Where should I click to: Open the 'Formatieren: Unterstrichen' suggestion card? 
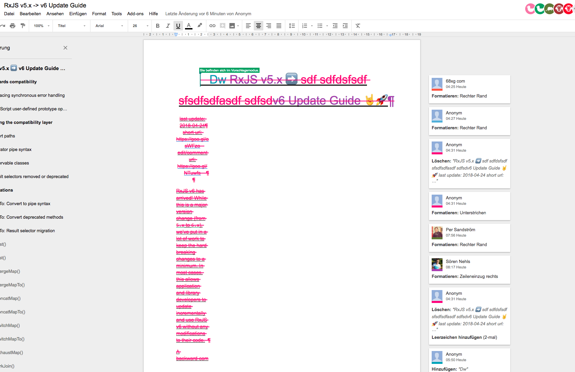[x=469, y=206]
